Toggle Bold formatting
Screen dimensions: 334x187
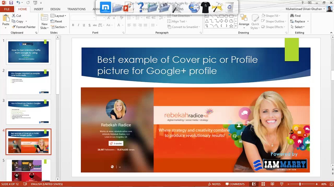(73, 25)
